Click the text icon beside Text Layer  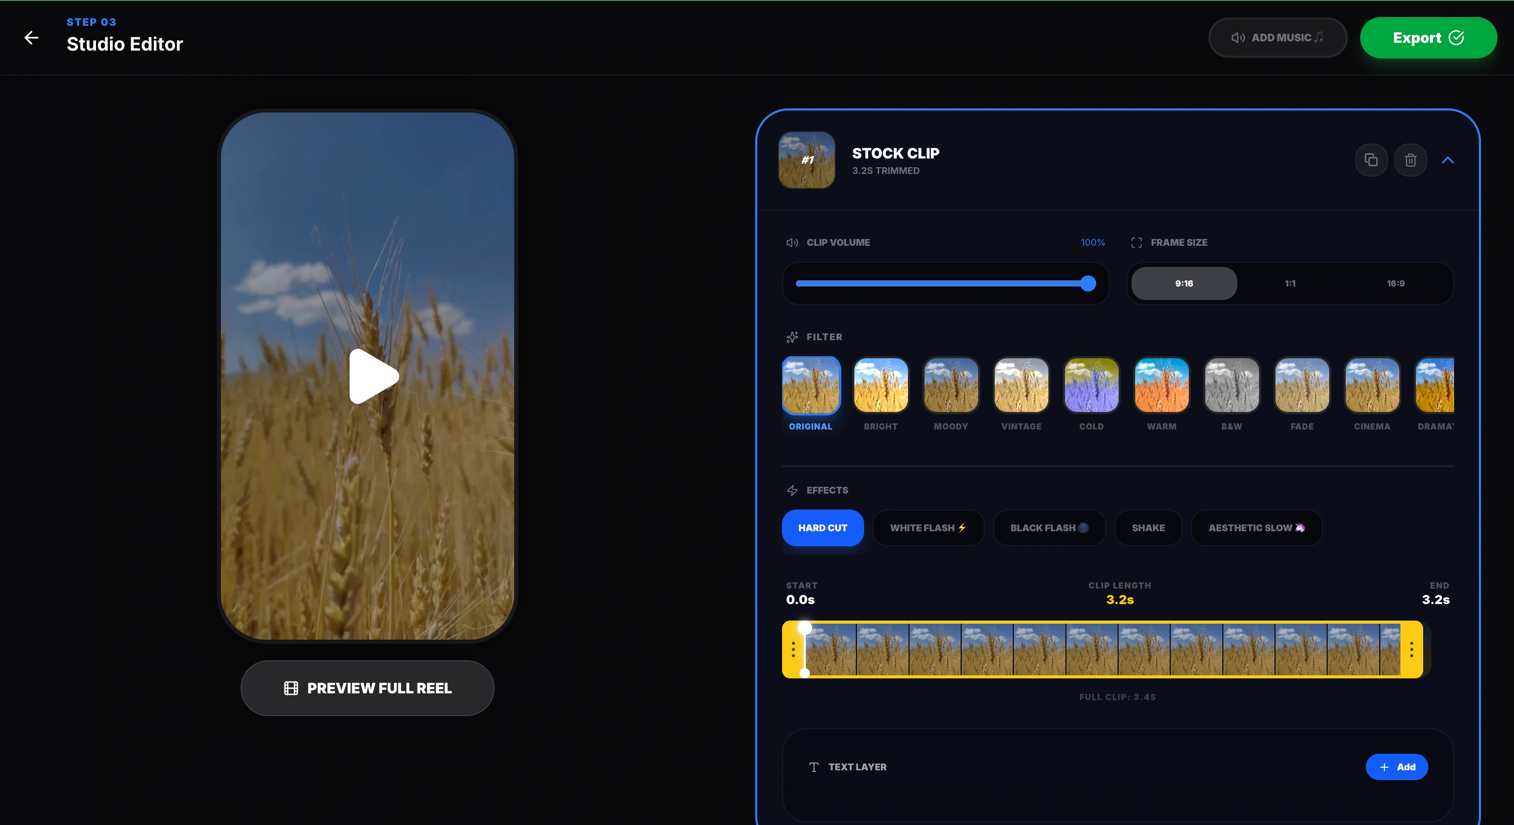[814, 767]
